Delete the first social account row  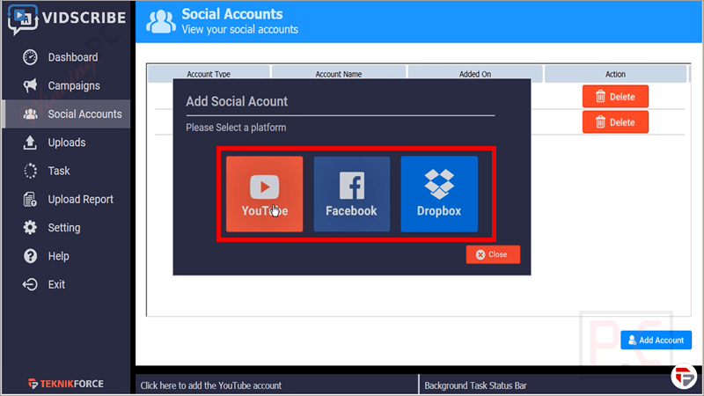[615, 97]
